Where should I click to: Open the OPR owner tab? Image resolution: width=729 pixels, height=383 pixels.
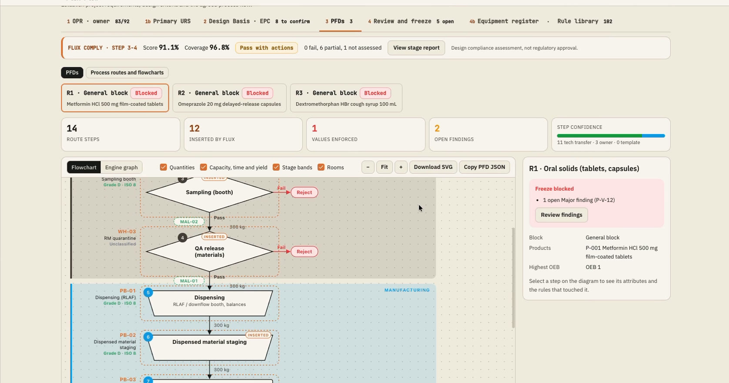[98, 21]
